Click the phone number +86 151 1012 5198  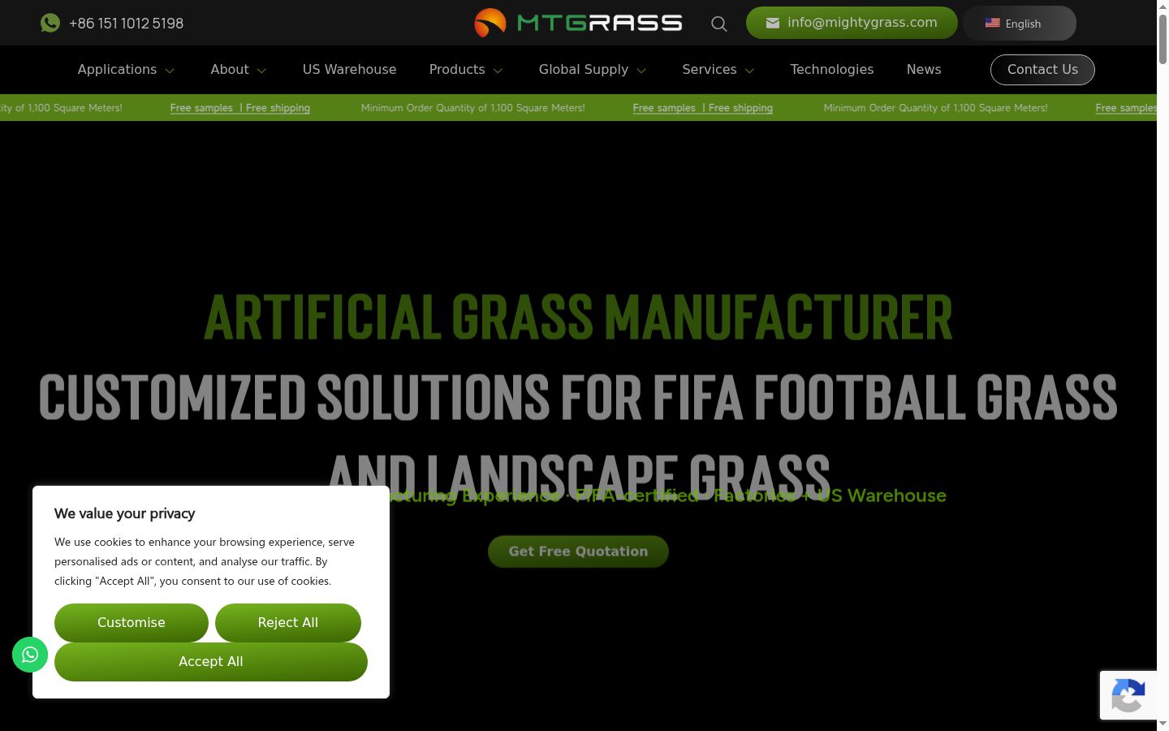point(126,24)
